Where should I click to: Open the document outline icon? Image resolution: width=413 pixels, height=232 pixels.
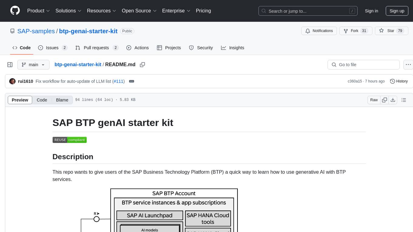point(404,100)
